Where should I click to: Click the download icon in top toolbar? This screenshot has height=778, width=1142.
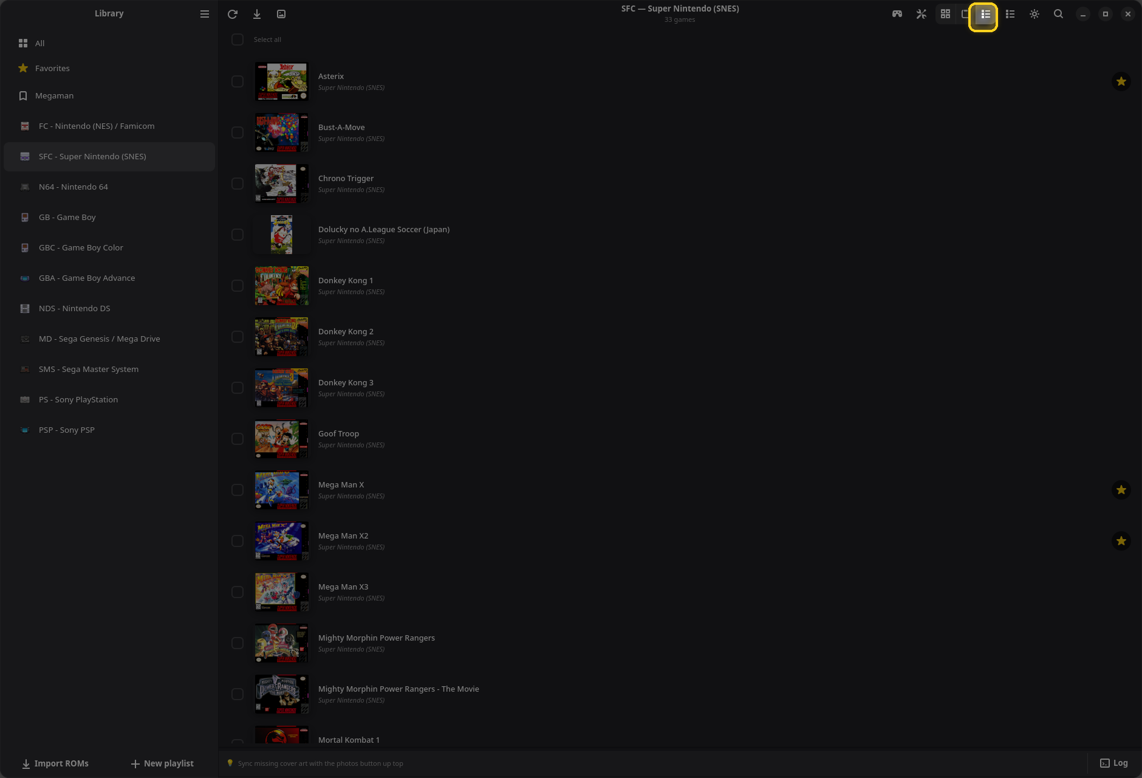coord(257,14)
